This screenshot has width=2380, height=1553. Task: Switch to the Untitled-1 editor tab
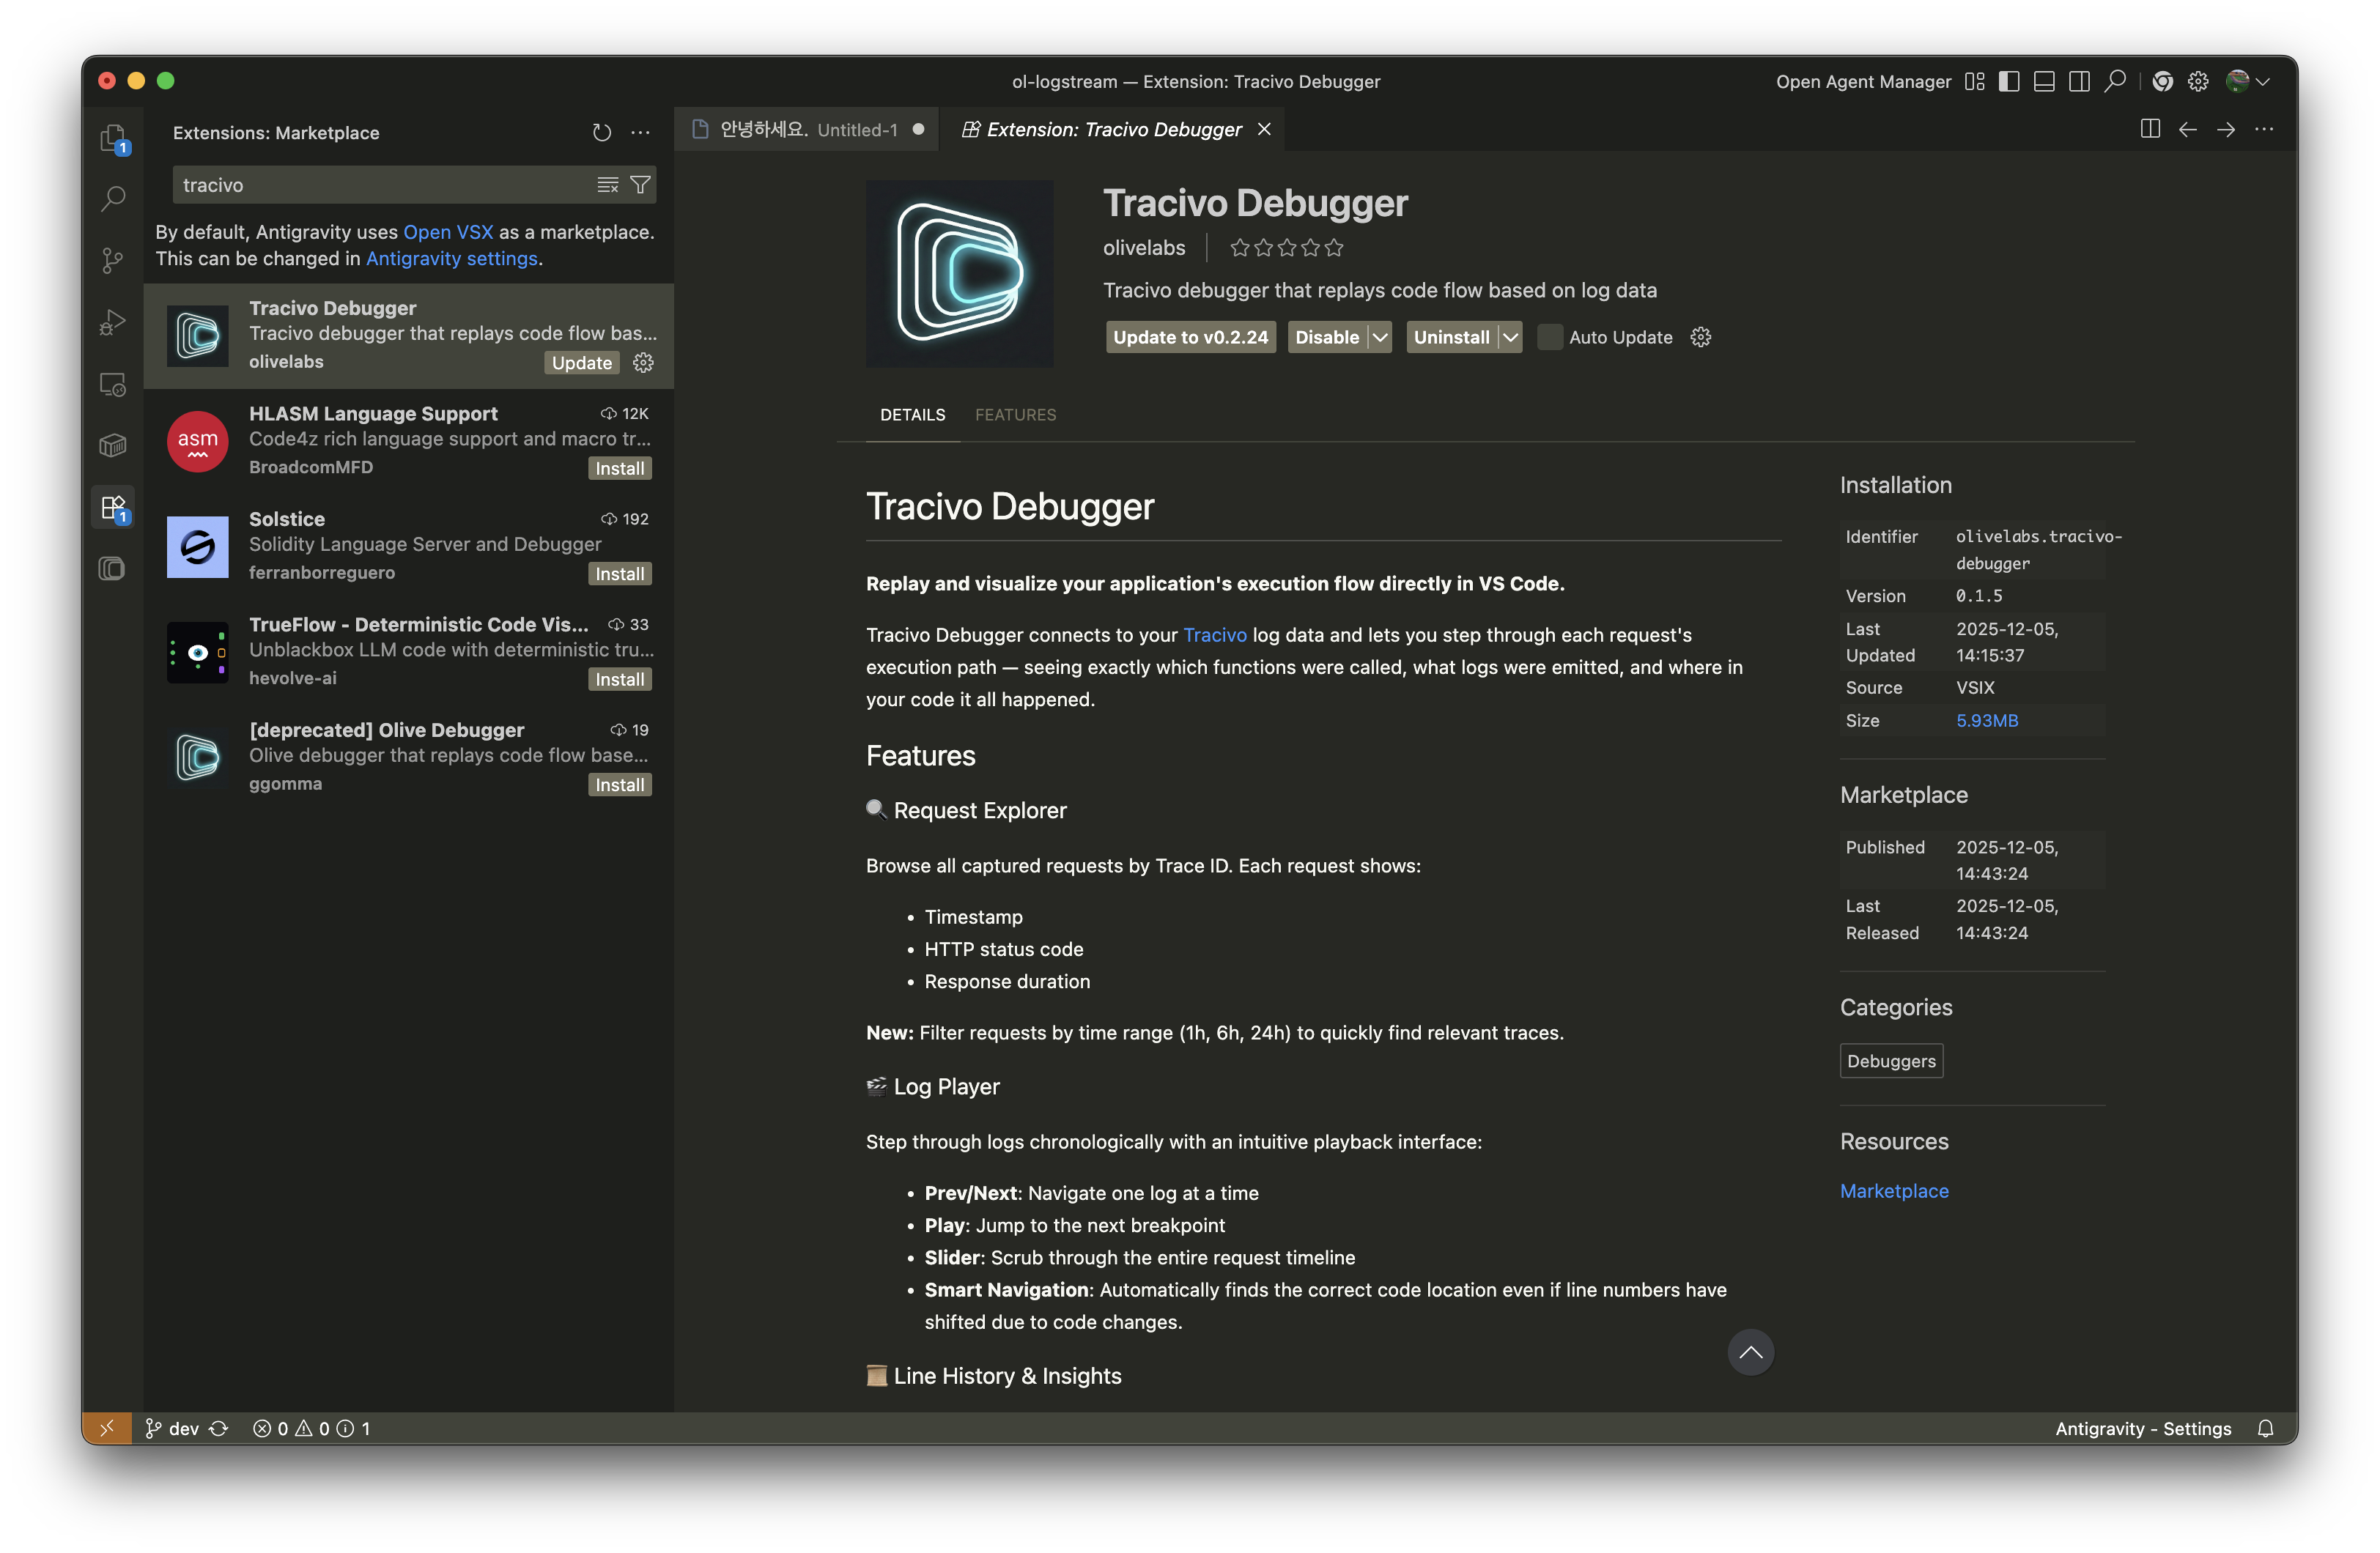[x=807, y=130]
